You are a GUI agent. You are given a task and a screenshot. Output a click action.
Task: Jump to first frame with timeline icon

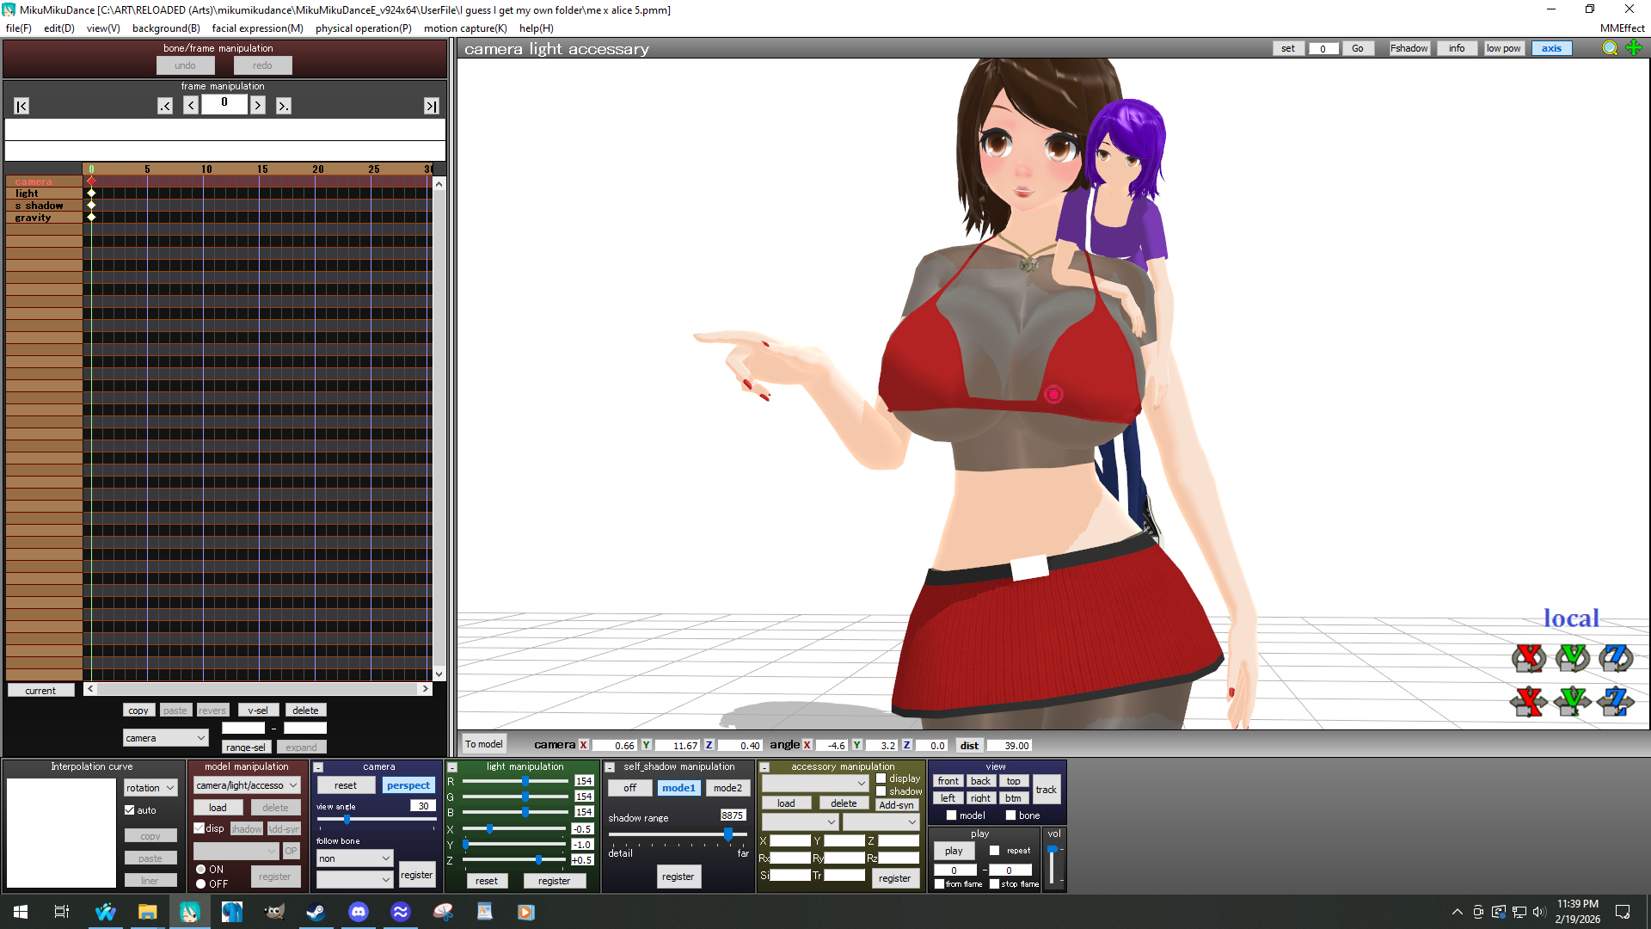tap(21, 106)
